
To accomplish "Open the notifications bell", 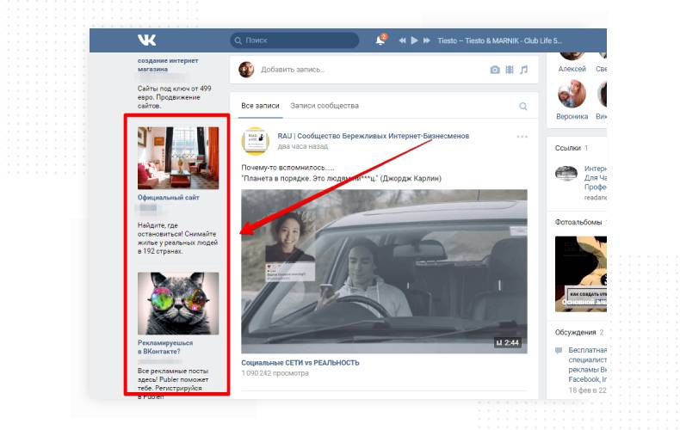I will point(380,40).
